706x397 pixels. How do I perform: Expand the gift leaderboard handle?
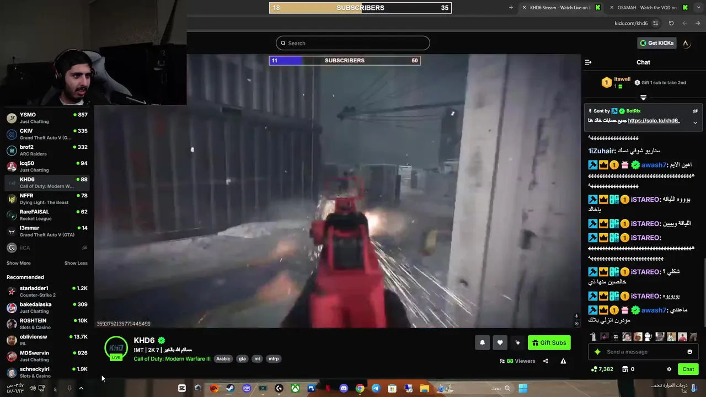pos(643,98)
